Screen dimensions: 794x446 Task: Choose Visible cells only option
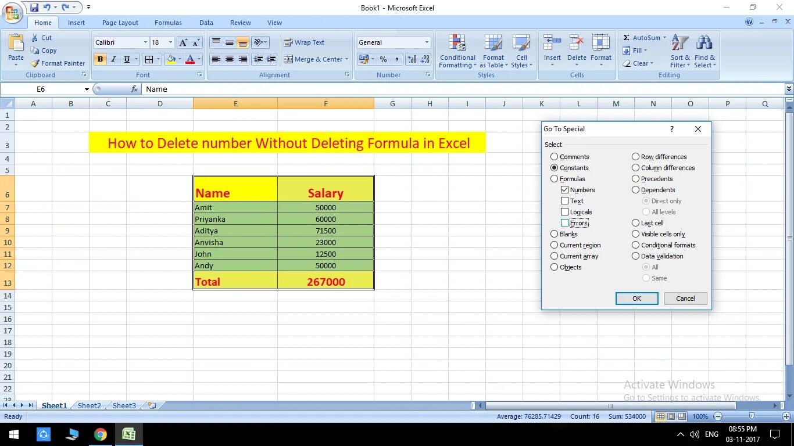tap(635, 234)
